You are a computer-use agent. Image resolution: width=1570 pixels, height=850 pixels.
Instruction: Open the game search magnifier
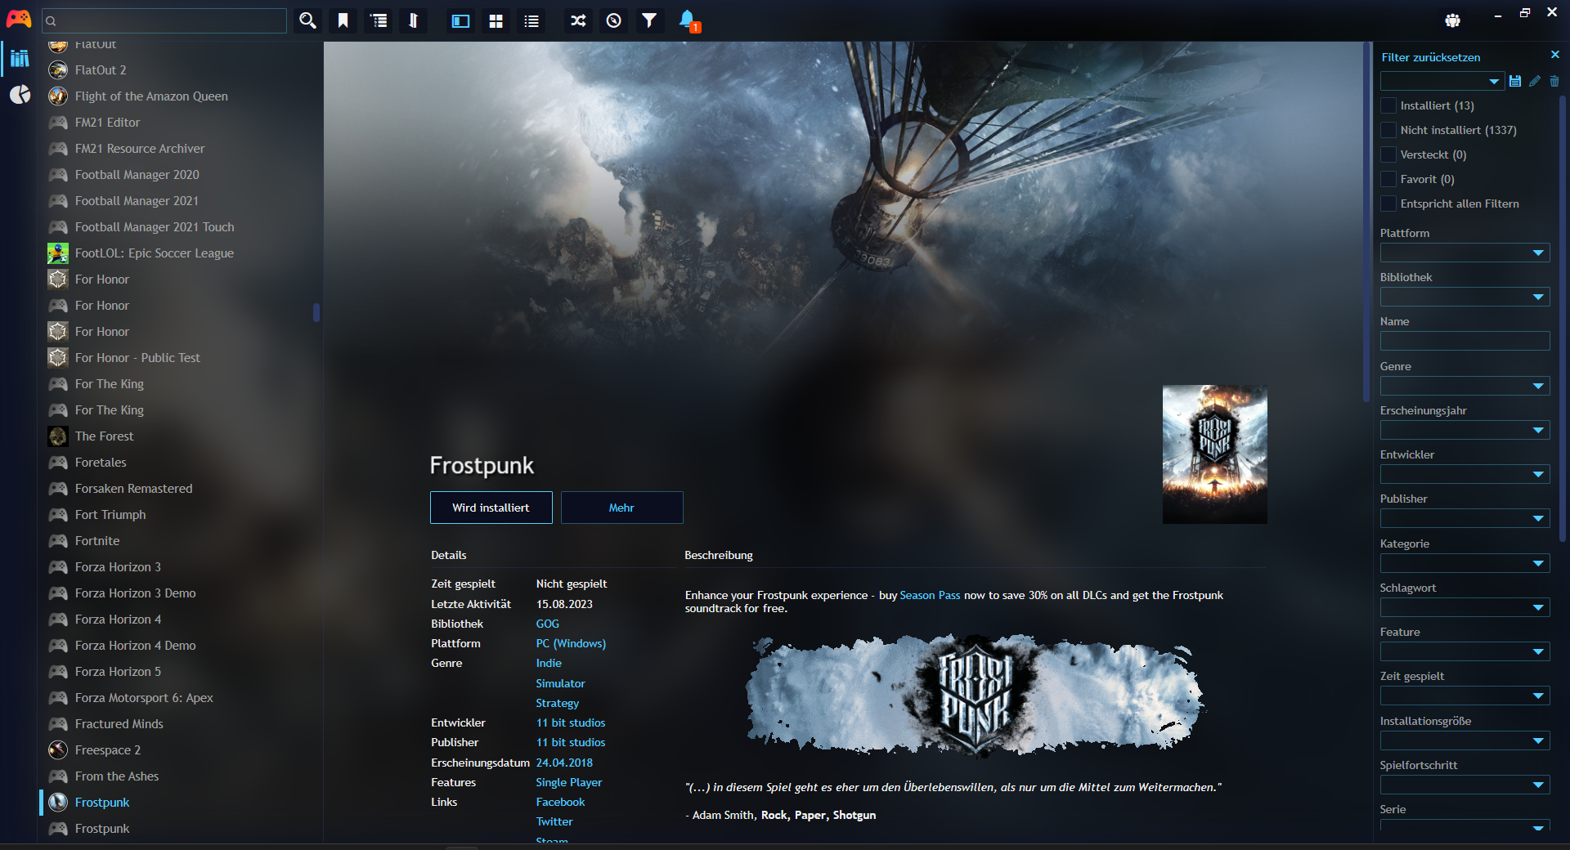[307, 20]
